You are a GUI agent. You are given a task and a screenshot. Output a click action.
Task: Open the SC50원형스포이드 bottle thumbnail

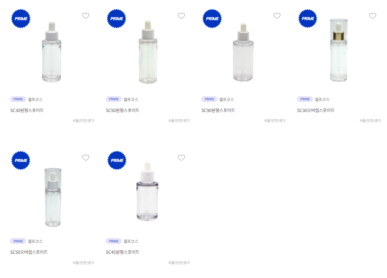[x=148, y=52]
